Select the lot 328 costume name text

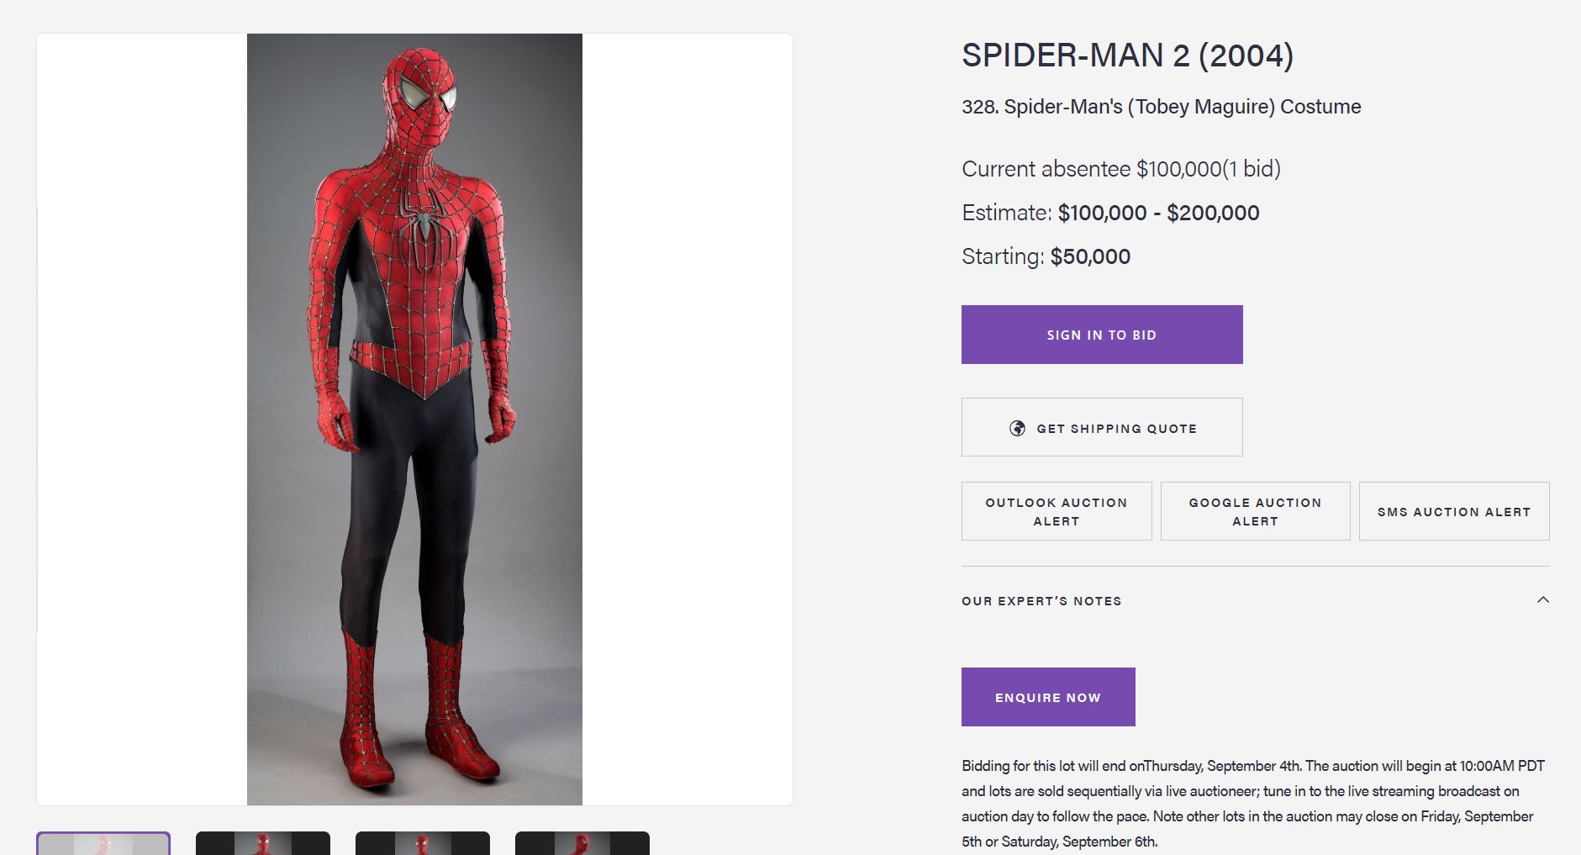[1162, 107]
